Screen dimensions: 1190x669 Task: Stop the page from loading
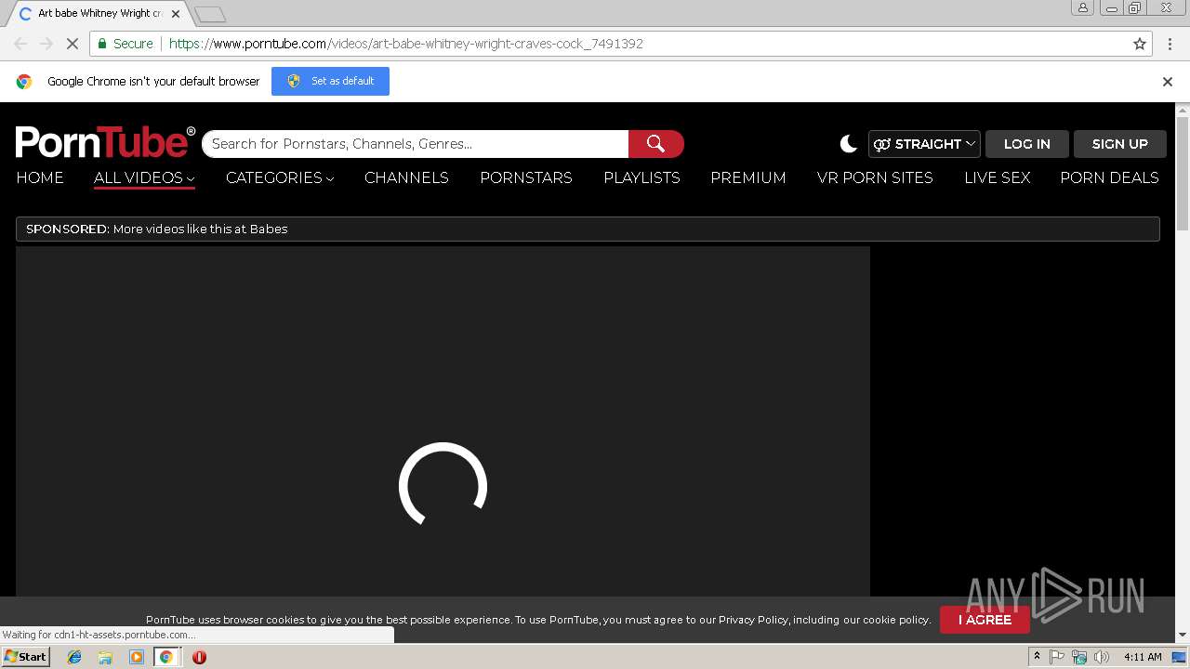(73, 44)
